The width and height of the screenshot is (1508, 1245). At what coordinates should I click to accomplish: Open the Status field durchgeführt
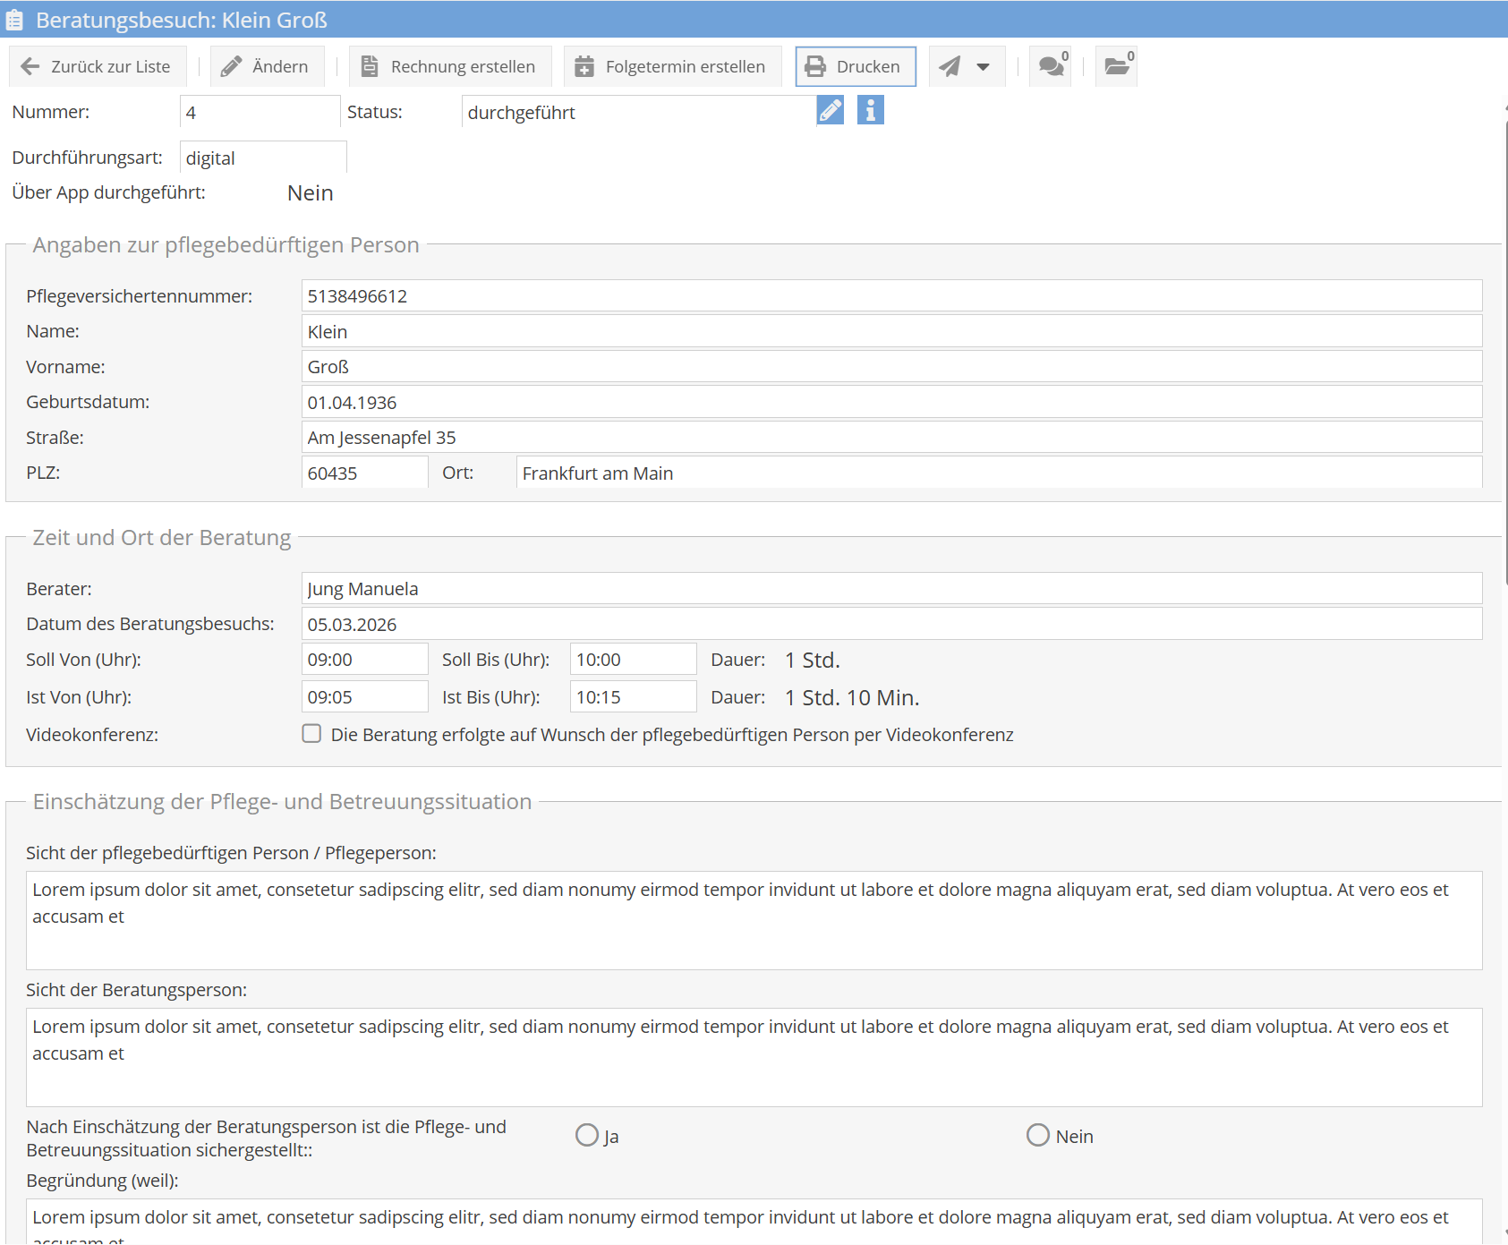pyautogui.click(x=637, y=112)
